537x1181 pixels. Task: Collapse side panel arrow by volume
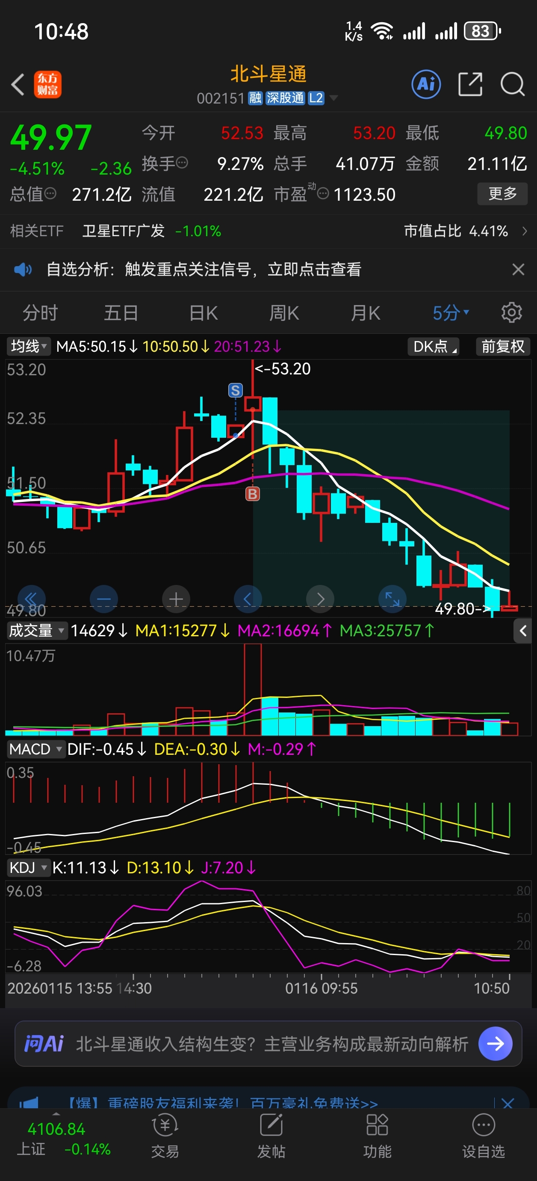coord(523,631)
